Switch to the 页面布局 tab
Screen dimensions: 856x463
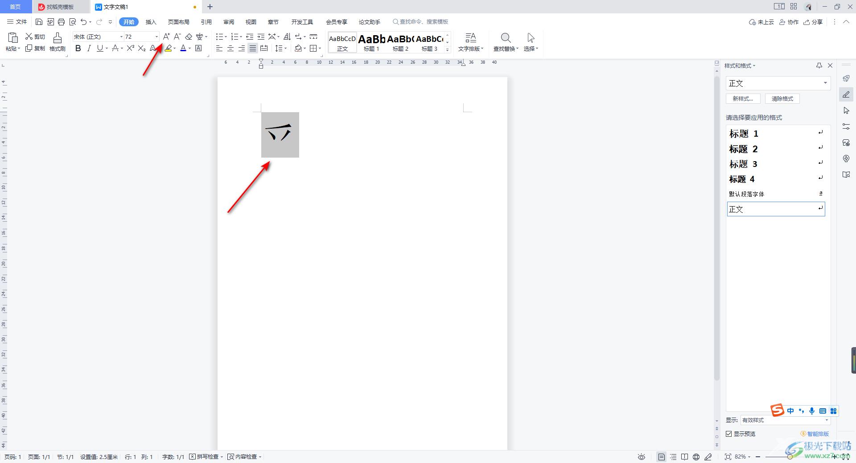coord(179,22)
